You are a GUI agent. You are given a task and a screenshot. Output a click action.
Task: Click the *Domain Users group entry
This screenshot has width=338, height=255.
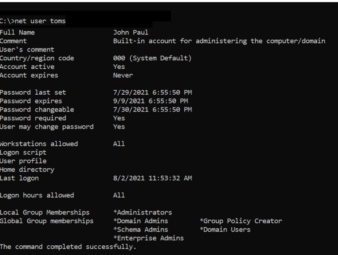pyautogui.click(x=225, y=229)
